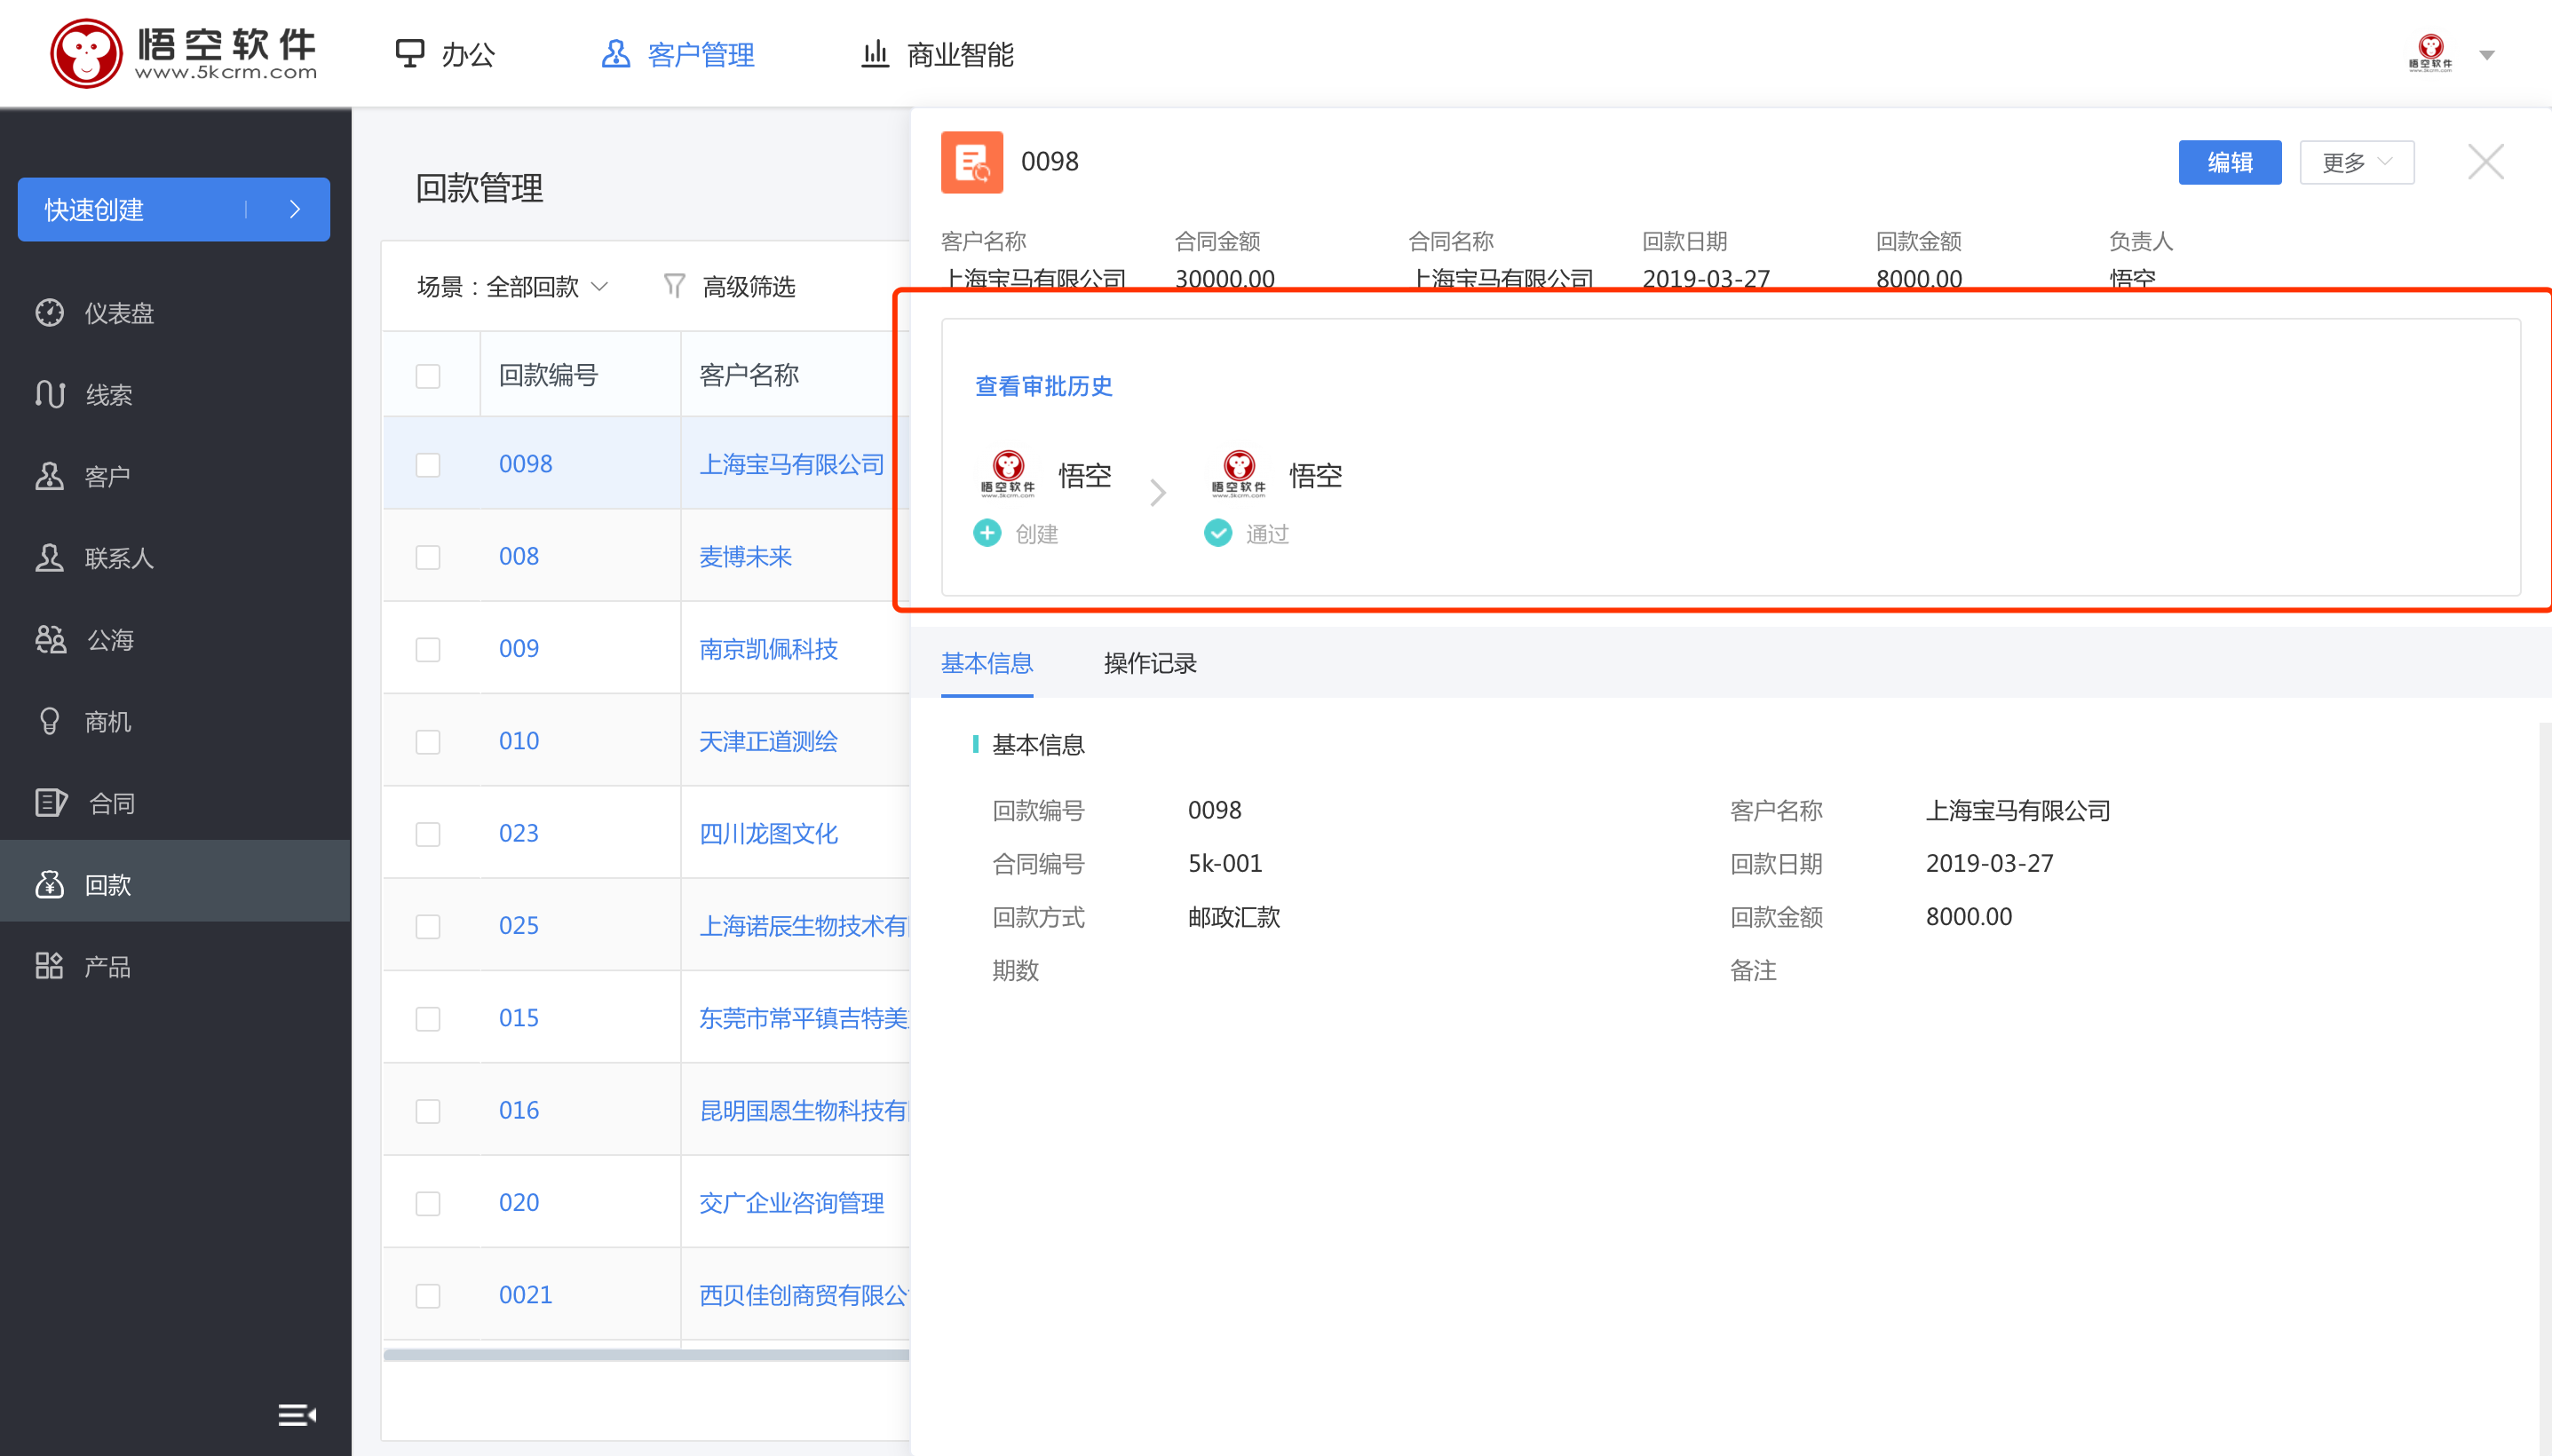The image size is (2552, 1456).
Task: Select checkbox for row 010
Action: tap(428, 741)
